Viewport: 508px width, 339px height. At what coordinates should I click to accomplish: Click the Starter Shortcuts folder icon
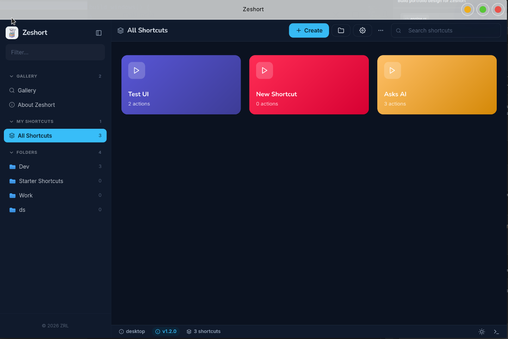[x=13, y=181]
